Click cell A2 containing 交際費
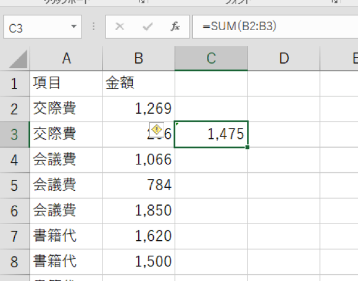 point(66,109)
